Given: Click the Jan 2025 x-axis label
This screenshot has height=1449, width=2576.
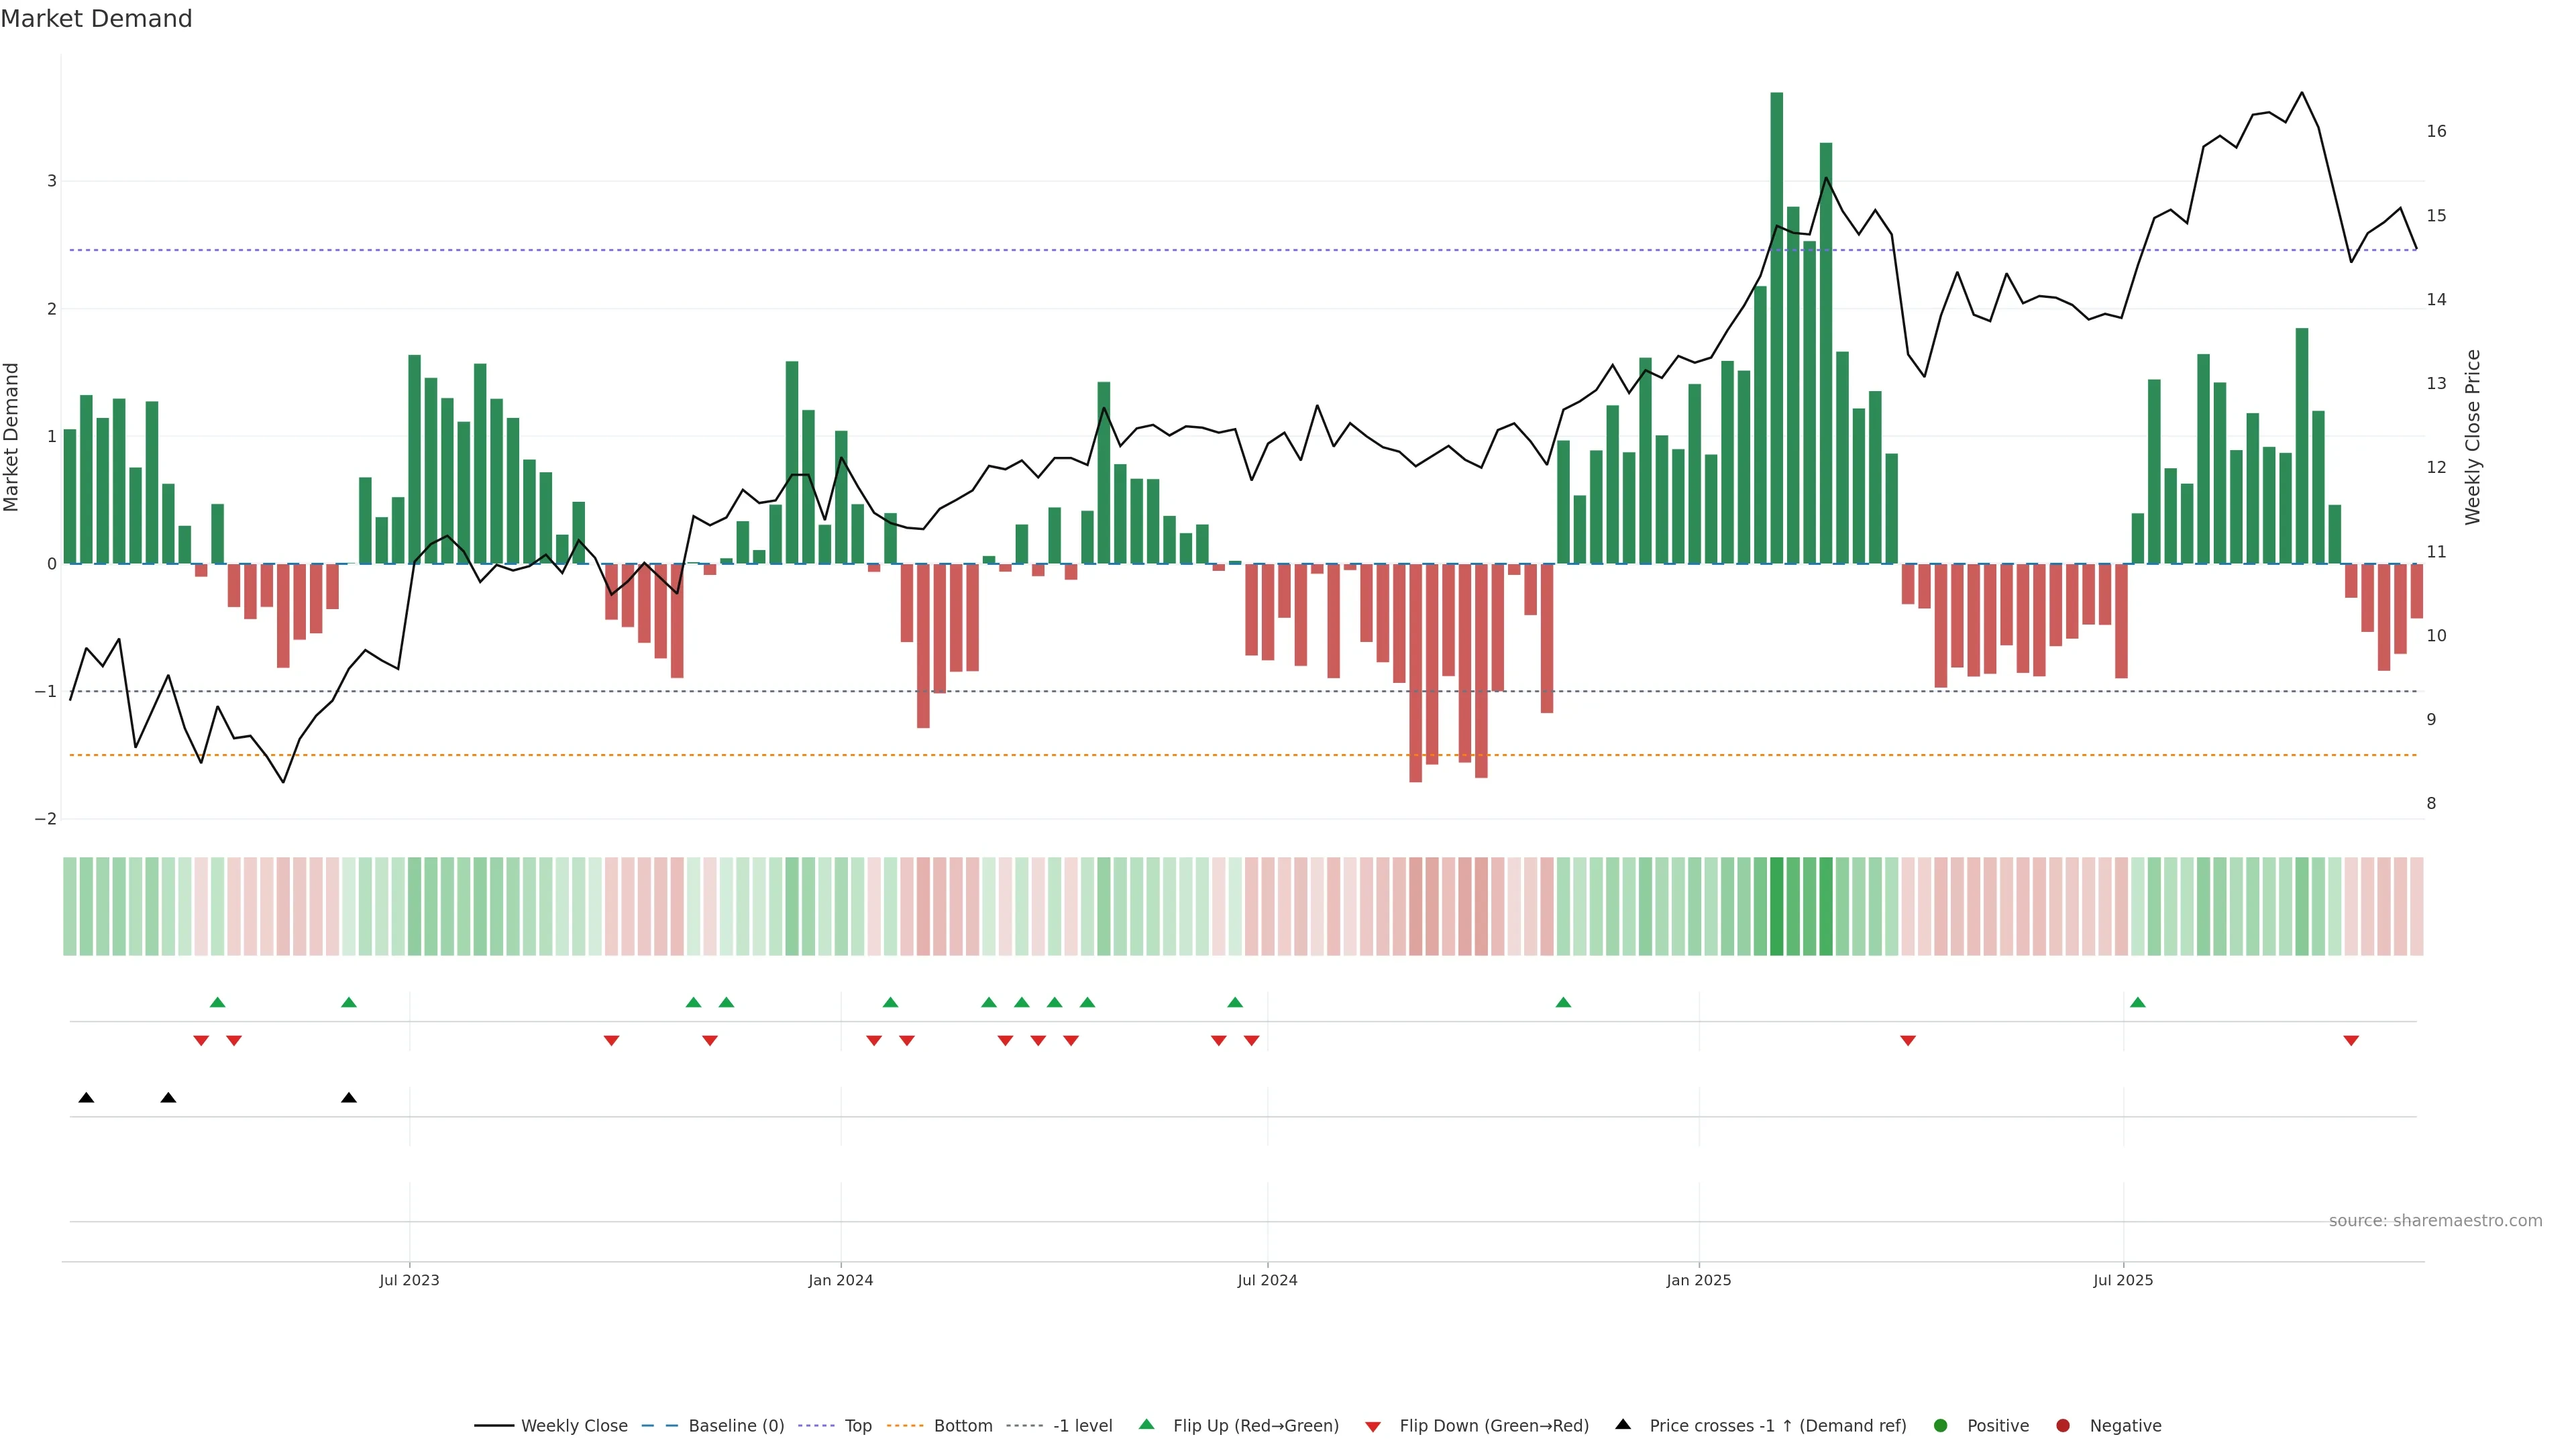Looking at the screenshot, I should [1698, 1280].
